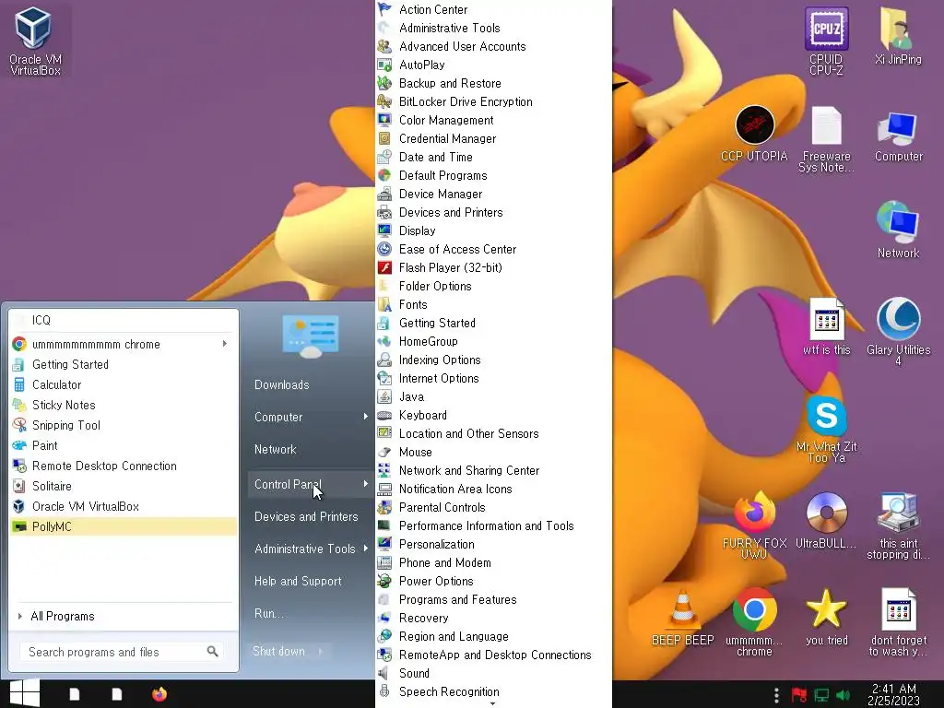Image resolution: width=944 pixels, height=708 pixels.
Task: Open ICQ from Start menu
Action: coord(124,320)
